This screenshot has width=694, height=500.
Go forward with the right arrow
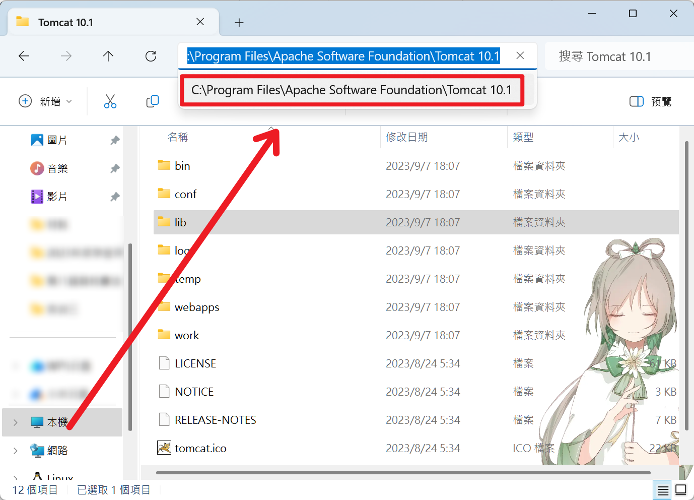[x=66, y=56]
